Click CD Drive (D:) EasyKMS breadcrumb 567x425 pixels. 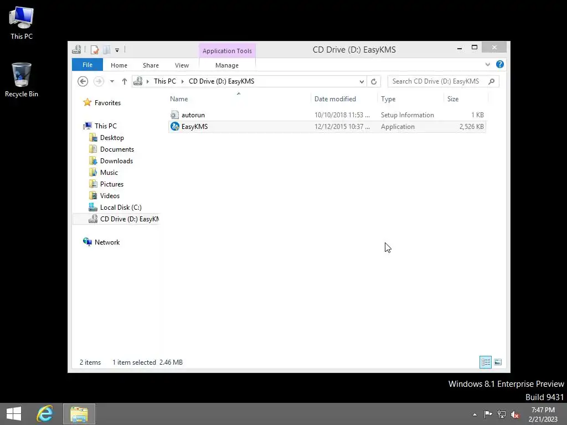coord(221,81)
